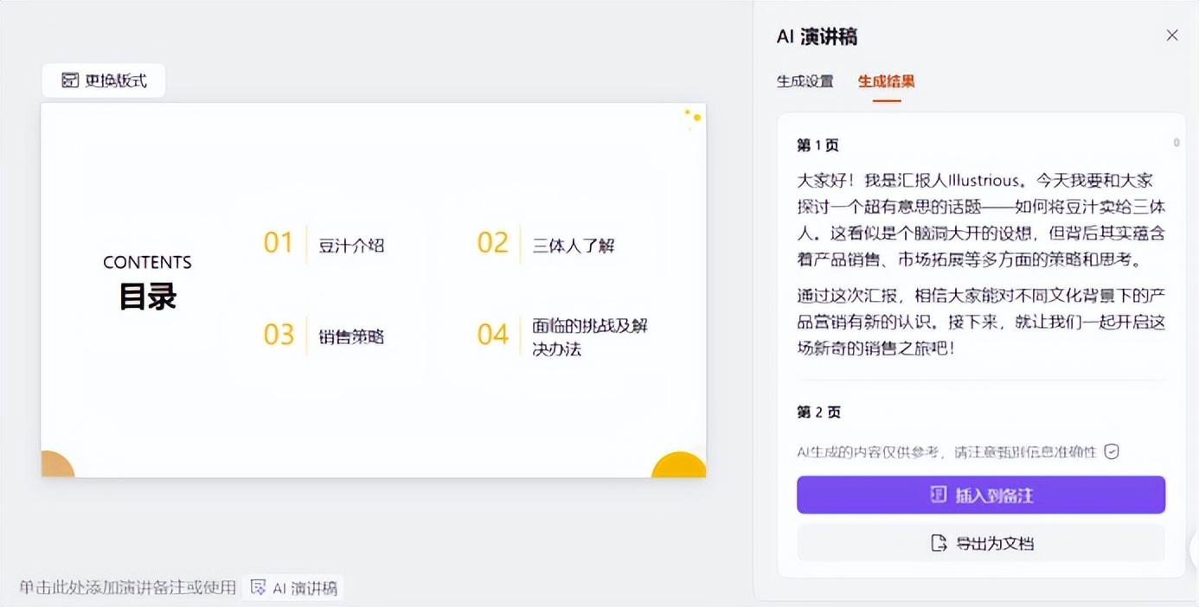Image resolution: width=1199 pixels, height=607 pixels.
Task: Click the 导出为文档 export button
Action: [x=981, y=543]
